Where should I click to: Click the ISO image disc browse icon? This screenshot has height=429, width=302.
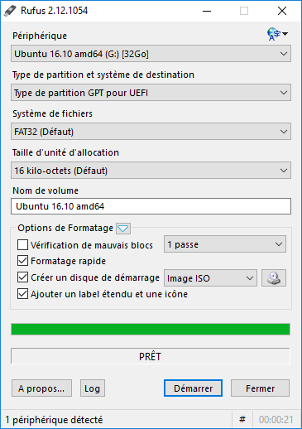tap(274, 277)
